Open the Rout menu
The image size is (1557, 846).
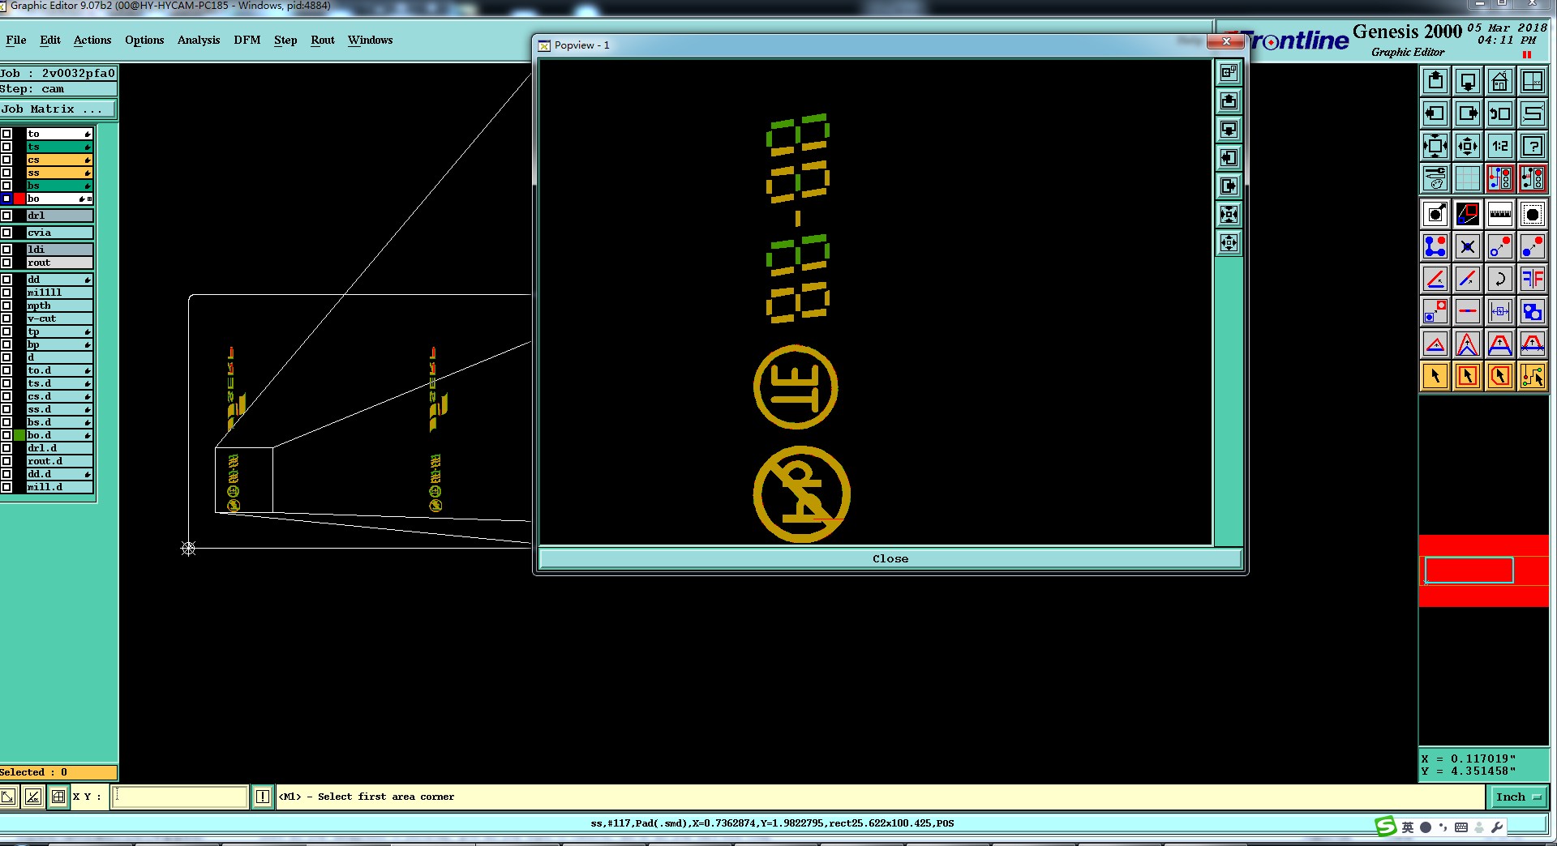pyautogui.click(x=323, y=40)
